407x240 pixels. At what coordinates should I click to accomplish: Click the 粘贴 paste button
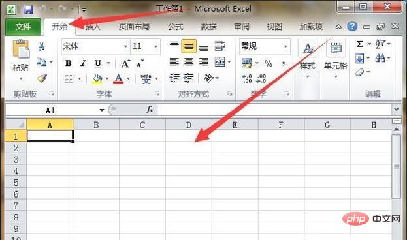tap(20, 60)
